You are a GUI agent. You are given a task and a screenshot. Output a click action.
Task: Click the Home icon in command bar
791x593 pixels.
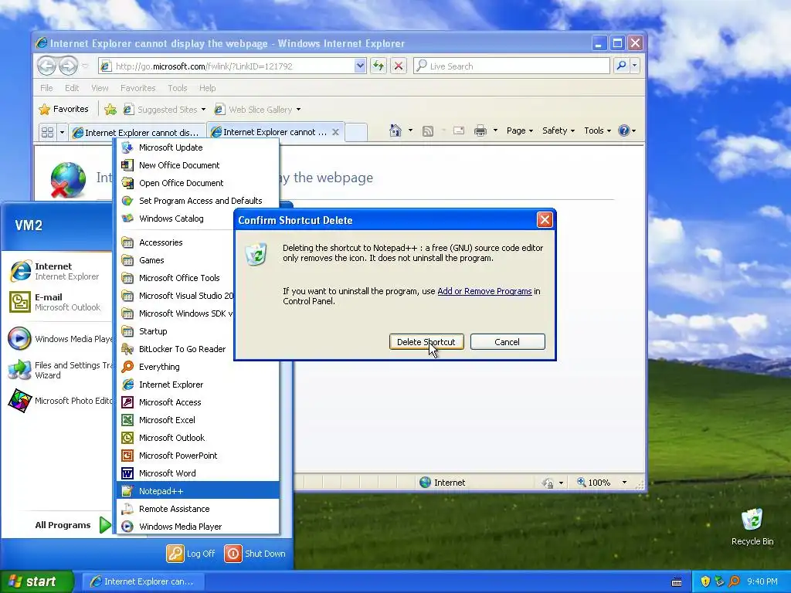click(395, 130)
